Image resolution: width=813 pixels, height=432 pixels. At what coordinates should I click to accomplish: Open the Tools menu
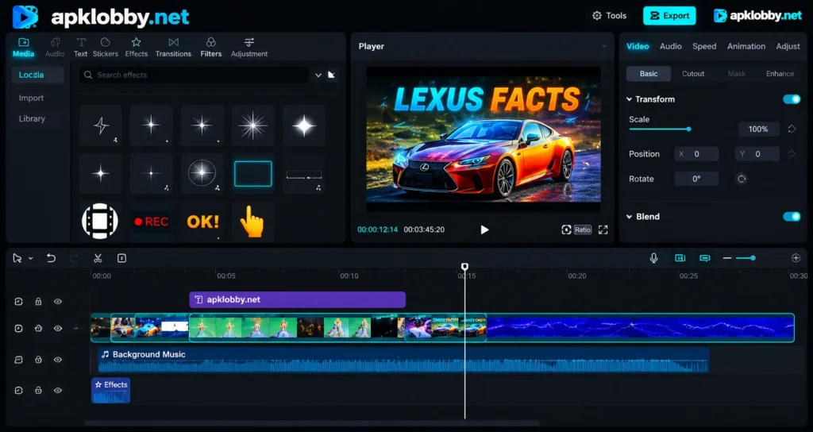click(x=609, y=16)
